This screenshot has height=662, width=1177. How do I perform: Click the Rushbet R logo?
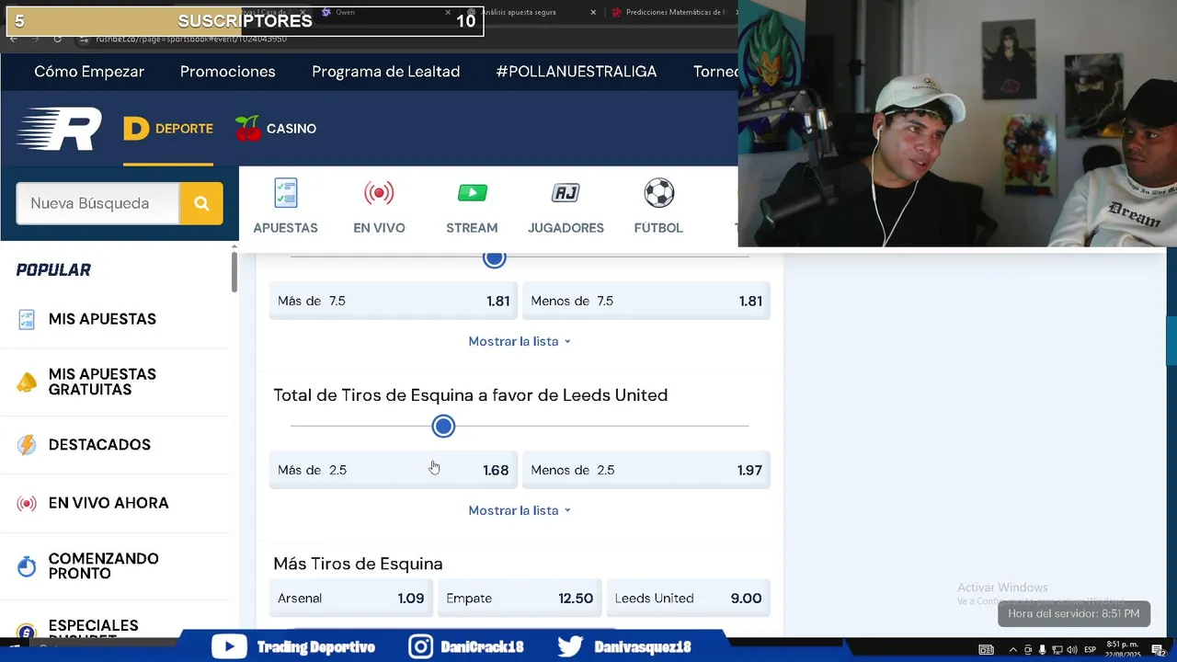click(x=59, y=130)
